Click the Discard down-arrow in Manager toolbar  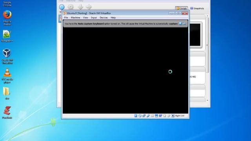[80, 7]
